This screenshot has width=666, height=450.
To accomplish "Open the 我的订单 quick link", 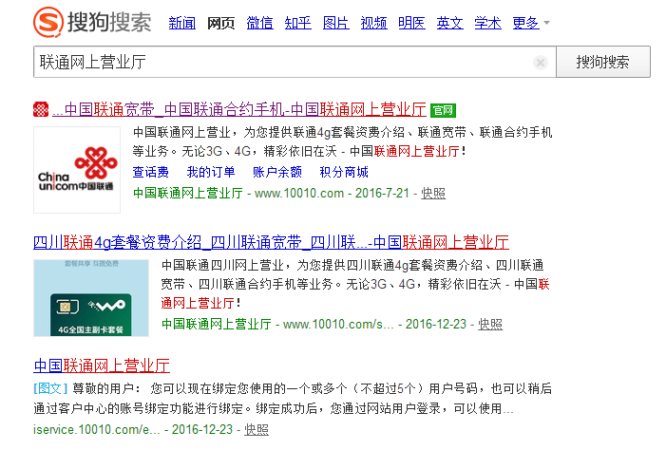I will click(x=211, y=172).
